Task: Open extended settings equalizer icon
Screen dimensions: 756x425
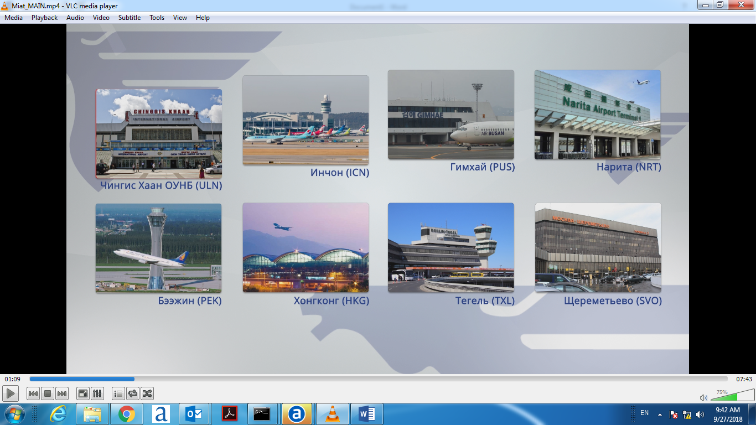Action: (97, 393)
